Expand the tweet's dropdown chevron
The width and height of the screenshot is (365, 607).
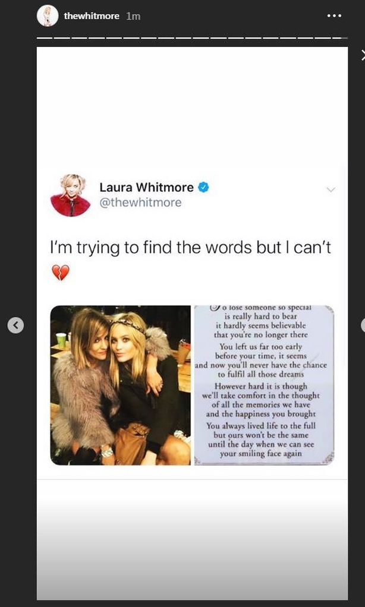[331, 189]
